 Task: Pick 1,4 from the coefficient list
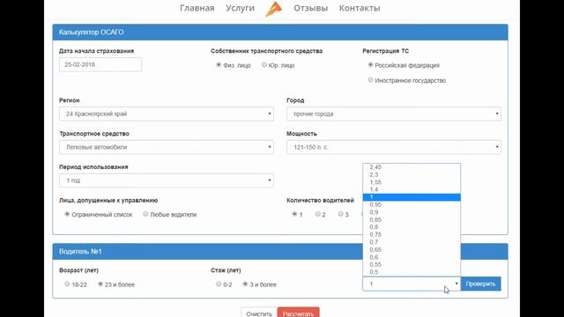coord(412,189)
